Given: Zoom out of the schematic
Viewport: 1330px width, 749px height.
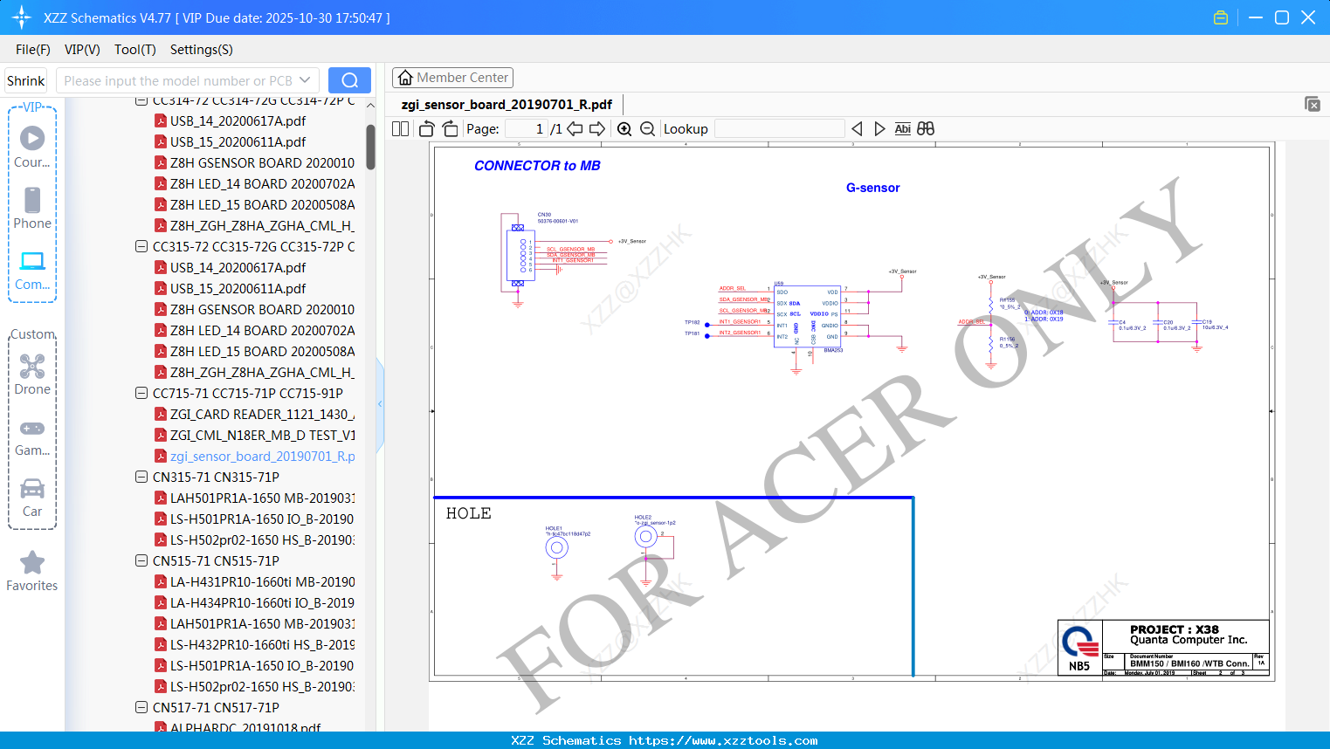Looking at the screenshot, I should point(647,128).
